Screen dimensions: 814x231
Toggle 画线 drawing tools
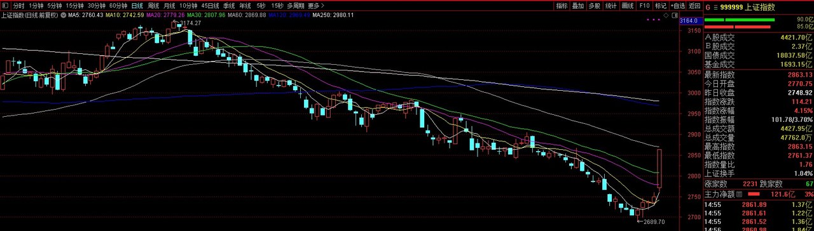pos(628,6)
